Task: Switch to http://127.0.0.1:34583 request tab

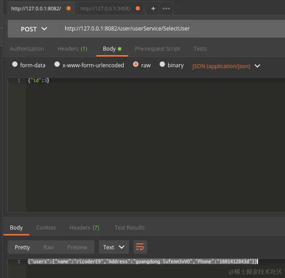Action: click(x=110, y=9)
